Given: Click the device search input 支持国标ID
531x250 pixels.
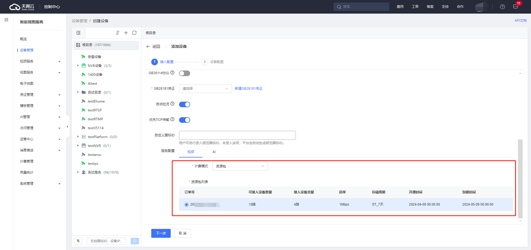Looking at the screenshot, I should point(106,241).
